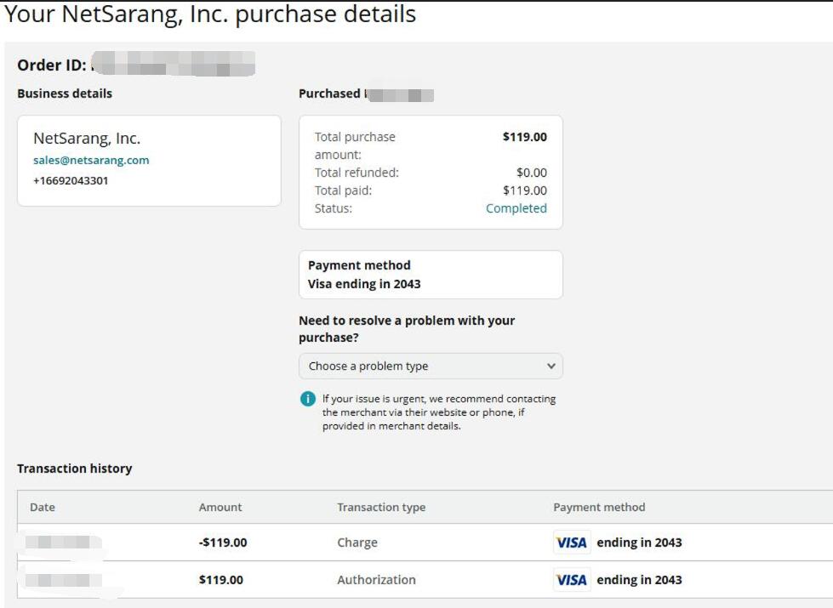The height and width of the screenshot is (608, 833).
Task: Click the 'Charge' transaction type cell
Action: [x=357, y=543]
